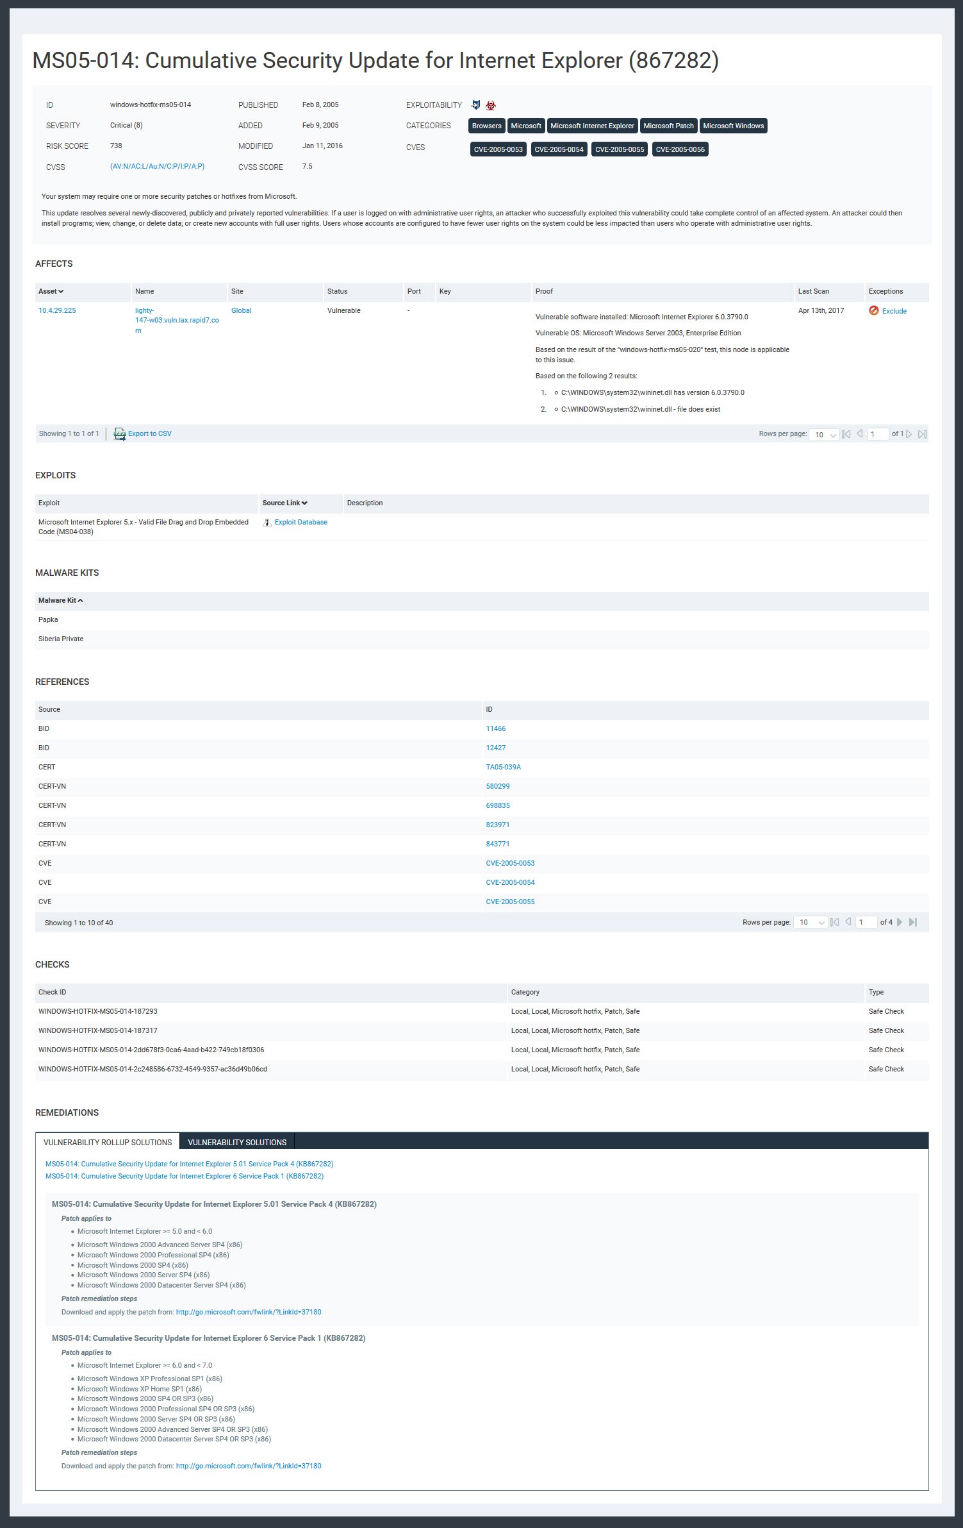Image resolution: width=963 pixels, height=1528 pixels.
Task: Click the Exclude exception icon
Action: pyautogui.click(x=873, y=311)
